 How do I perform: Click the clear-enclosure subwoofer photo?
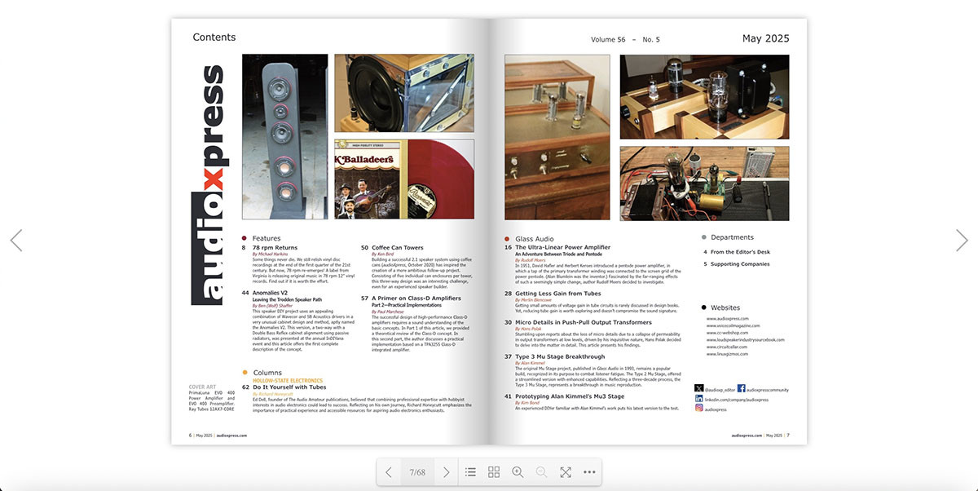pos(404,94)
